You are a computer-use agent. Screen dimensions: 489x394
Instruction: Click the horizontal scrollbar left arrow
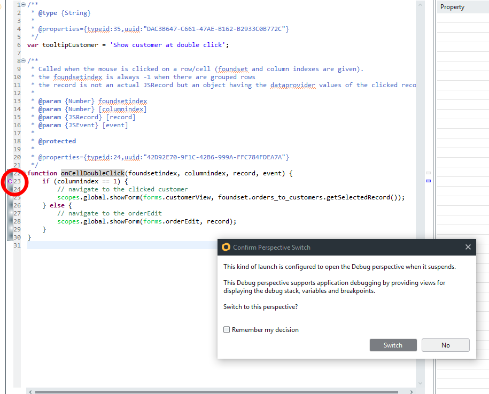[x=30, y=391]
